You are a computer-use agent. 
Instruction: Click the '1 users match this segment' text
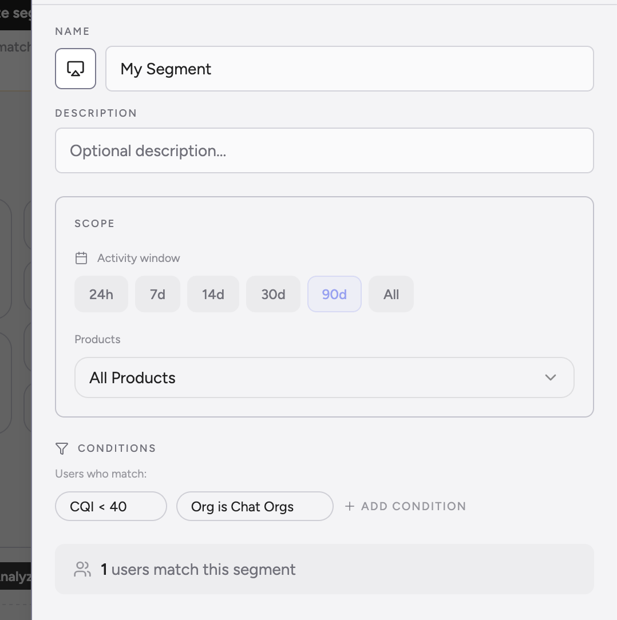tap(198, 570)
